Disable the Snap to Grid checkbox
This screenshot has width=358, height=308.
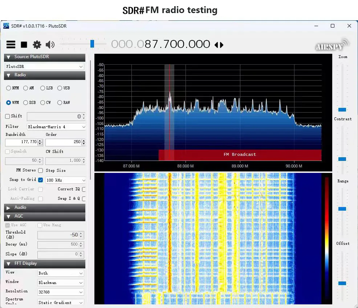[x=41, y=180]
